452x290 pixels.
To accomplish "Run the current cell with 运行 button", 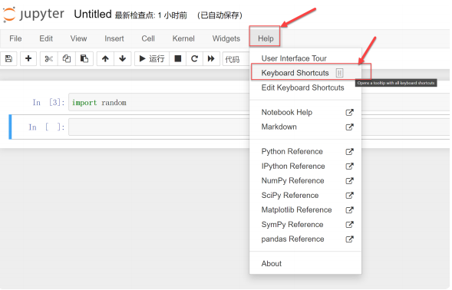I will pos(152,59).
